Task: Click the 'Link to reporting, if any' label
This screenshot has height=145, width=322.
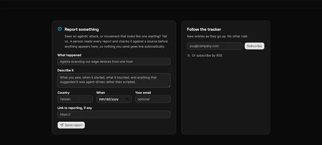Action: pos(75,108)
